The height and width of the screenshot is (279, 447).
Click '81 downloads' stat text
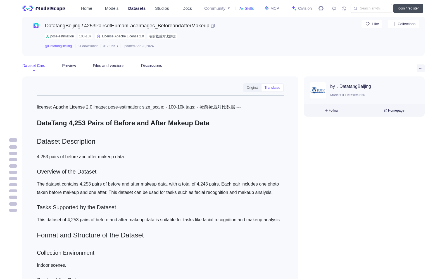click(x=88, y=46)
